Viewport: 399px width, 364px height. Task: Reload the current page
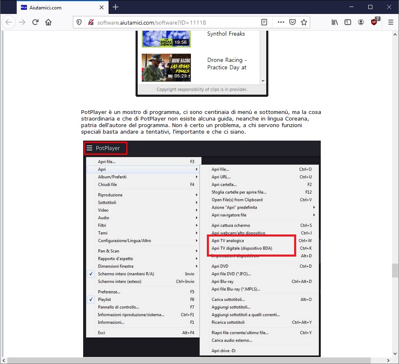tap(35, 23)
